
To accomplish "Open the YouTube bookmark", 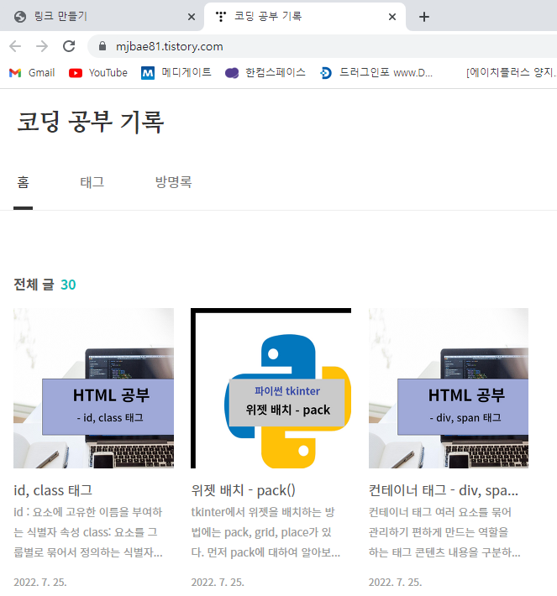I will [x=98, y=72].
